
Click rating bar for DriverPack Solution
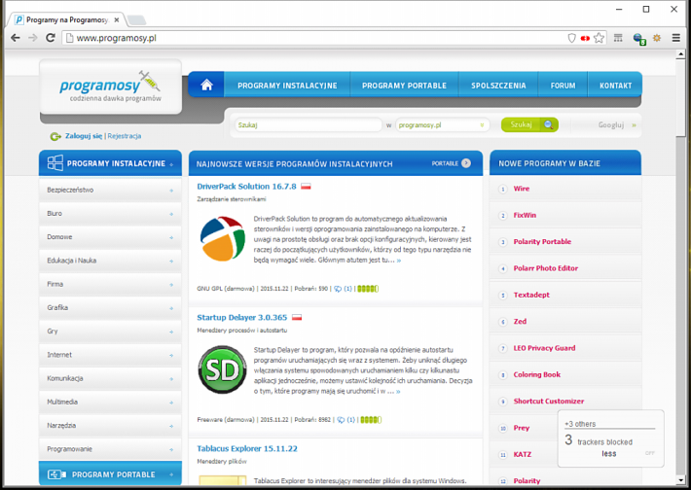368,289
